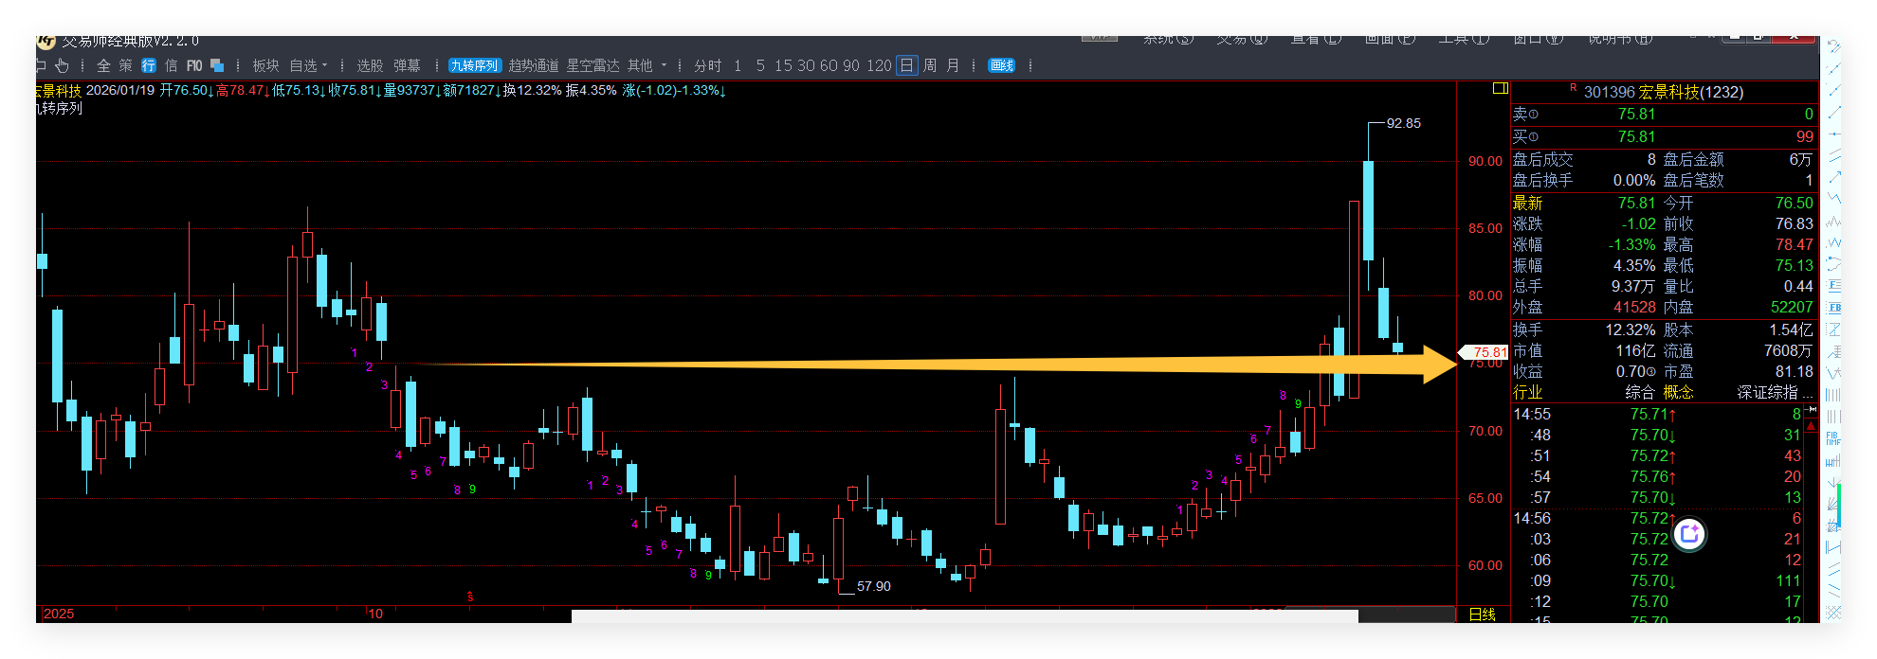This screenshot has height=659, width=1877.
Task: Click the 内盘 52207 value
Action: (x=1792, y=307)
